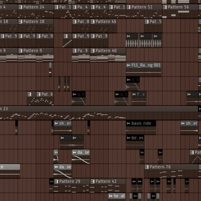
Task: Select the Pattern 9 clip title
Action: (x=33, y=51)
